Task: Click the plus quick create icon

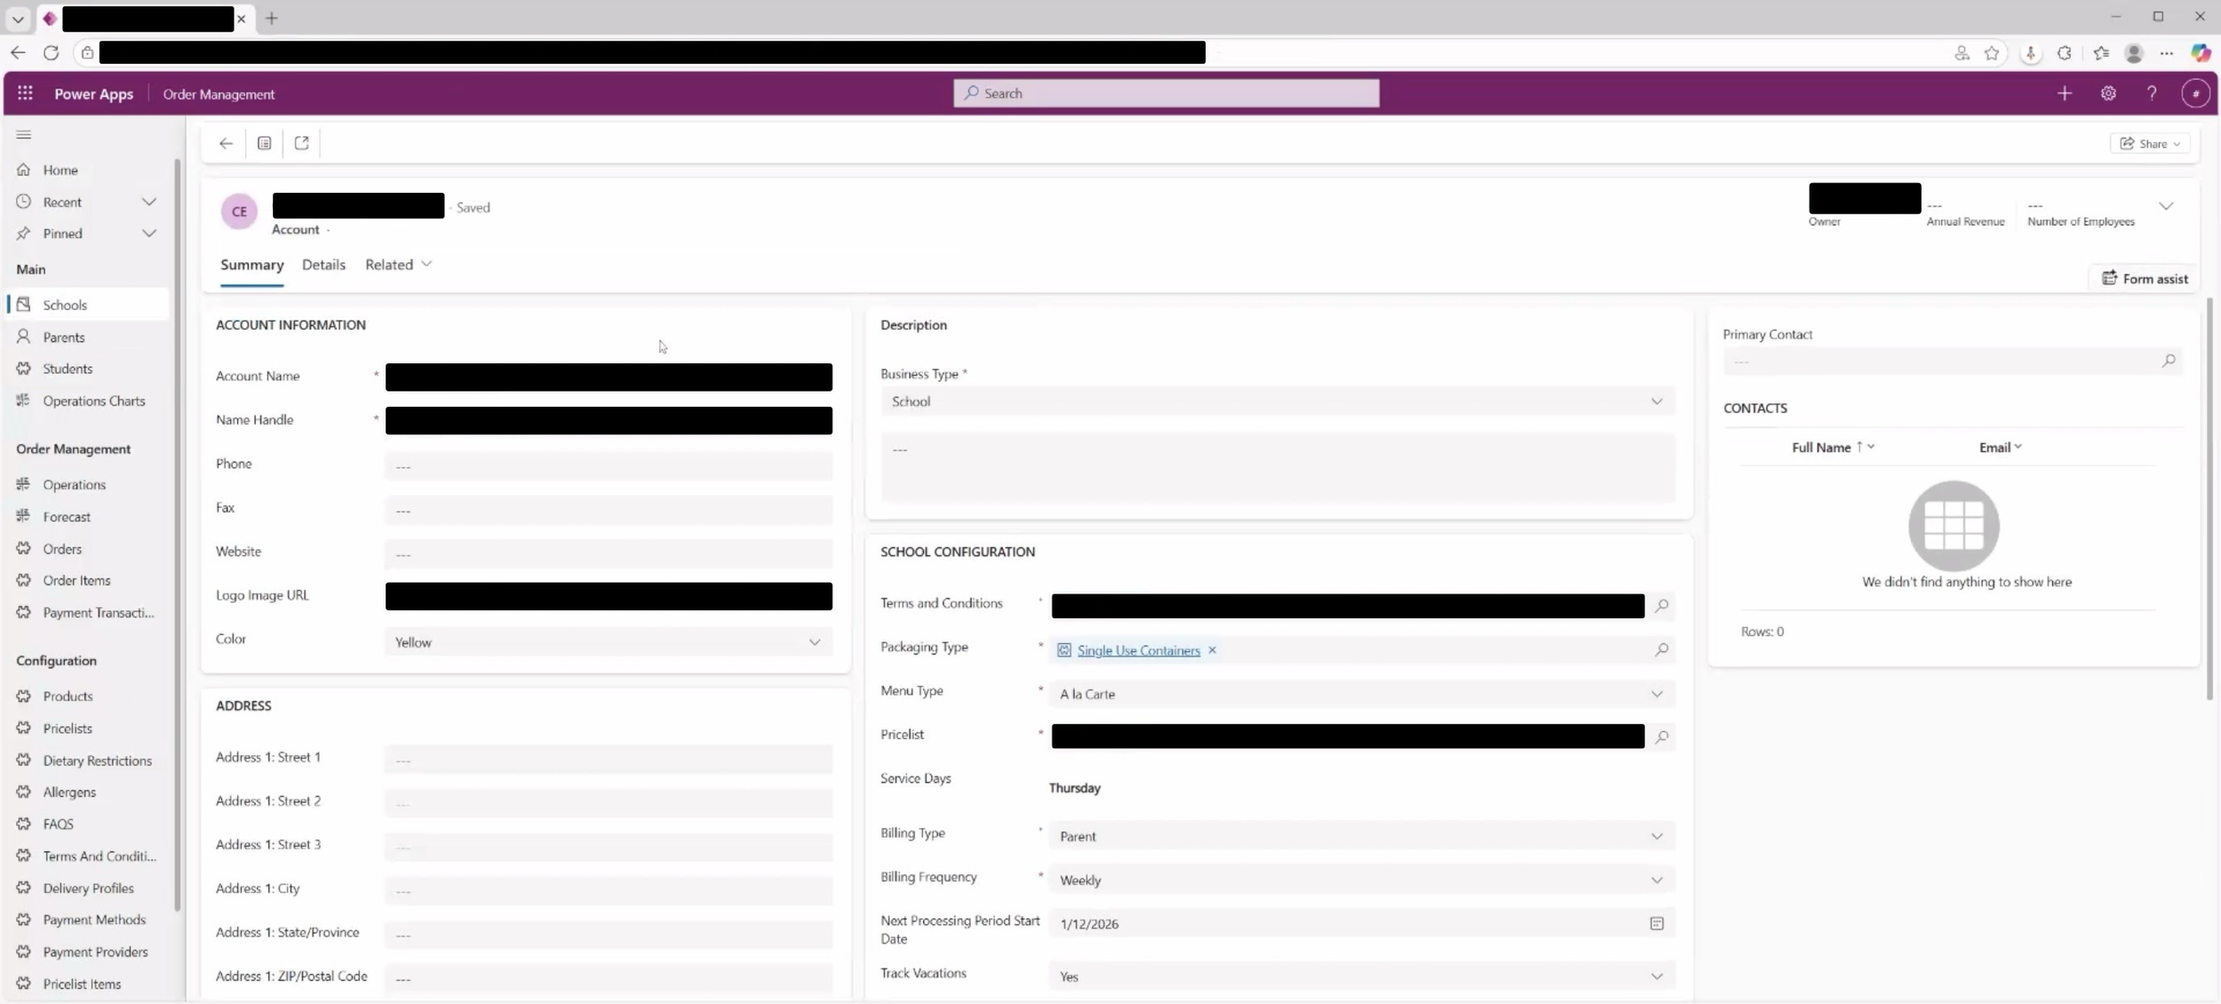Action: tap(2064, 93)
